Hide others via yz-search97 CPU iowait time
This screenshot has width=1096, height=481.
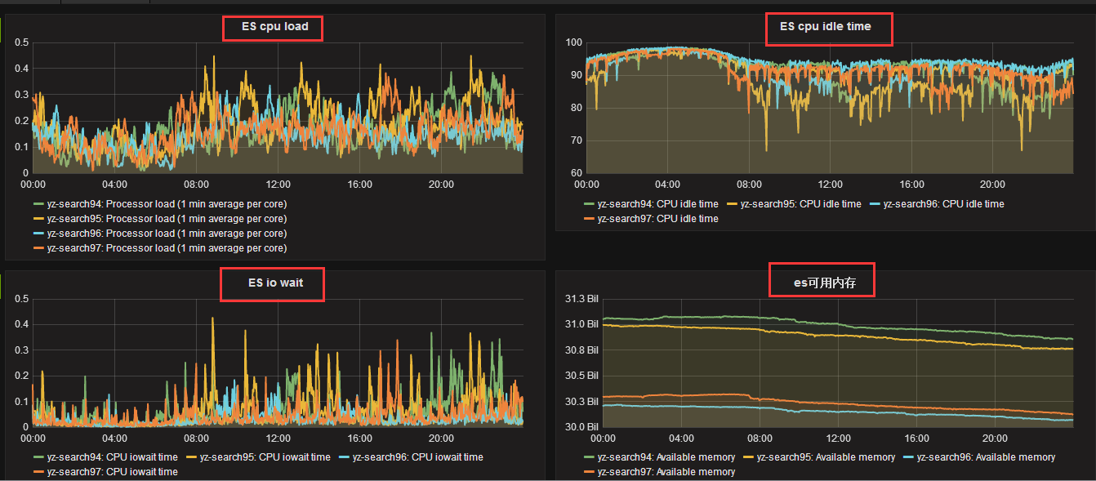(112, 472)
